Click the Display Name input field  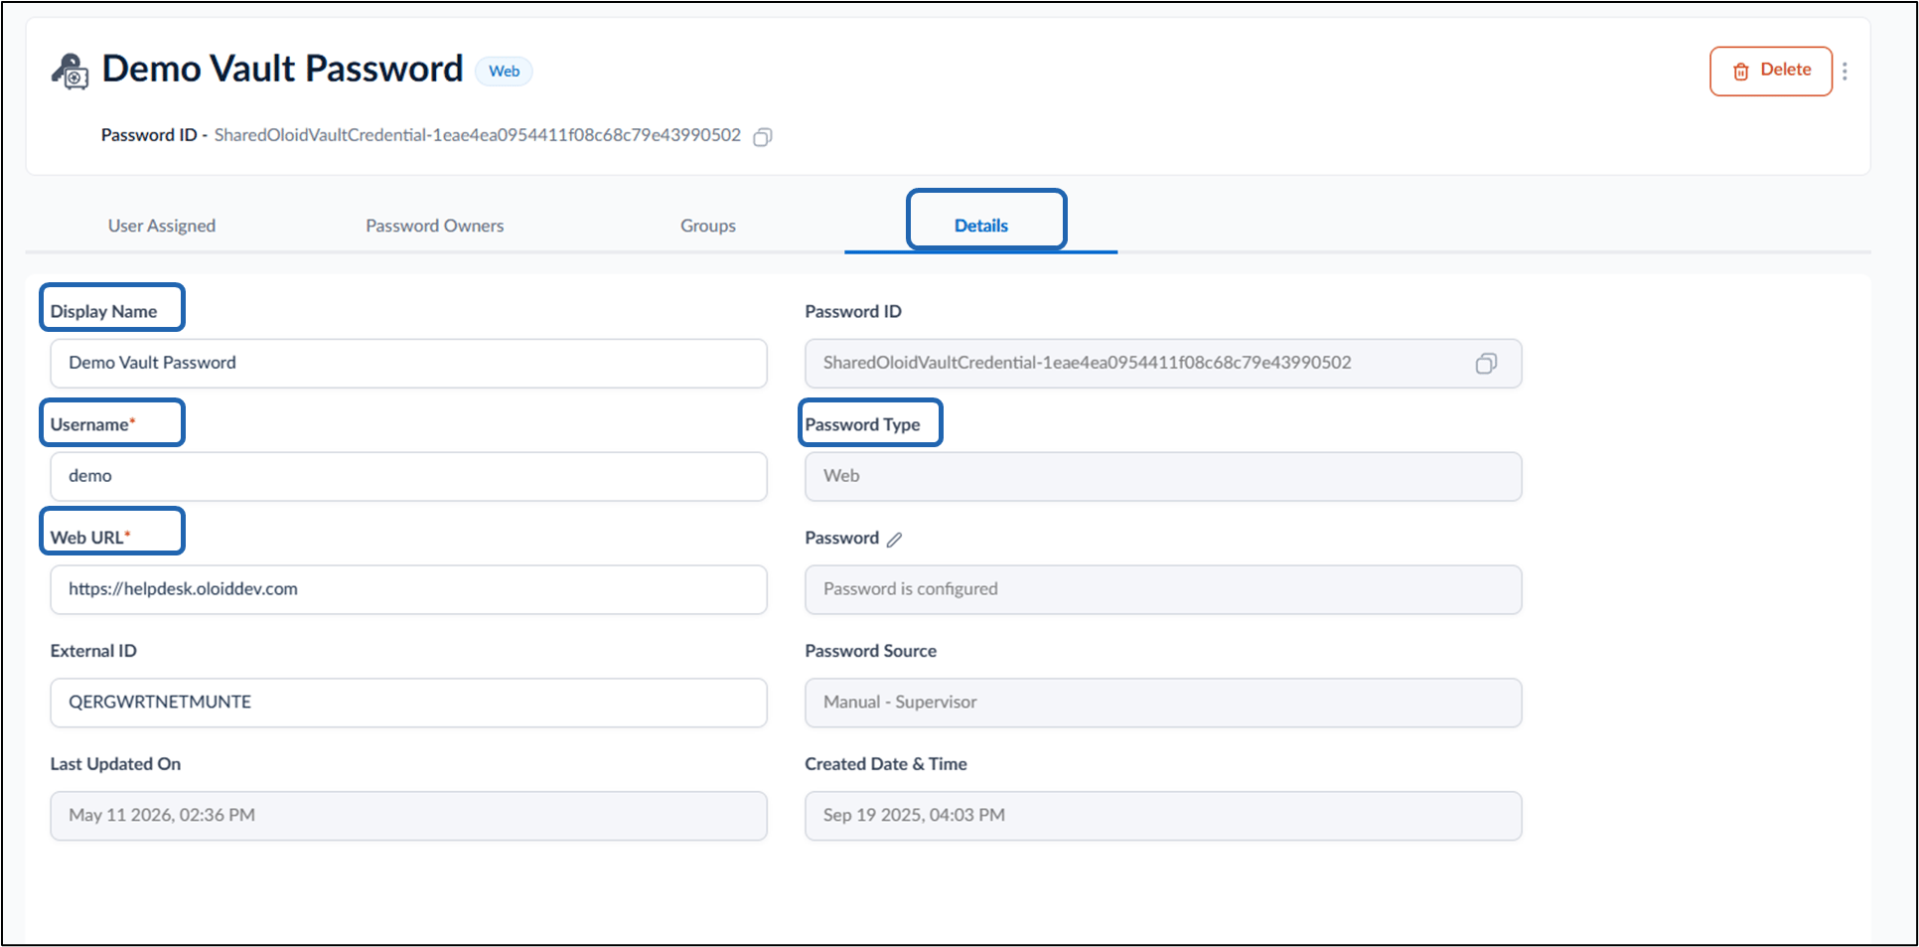point(409,364)
